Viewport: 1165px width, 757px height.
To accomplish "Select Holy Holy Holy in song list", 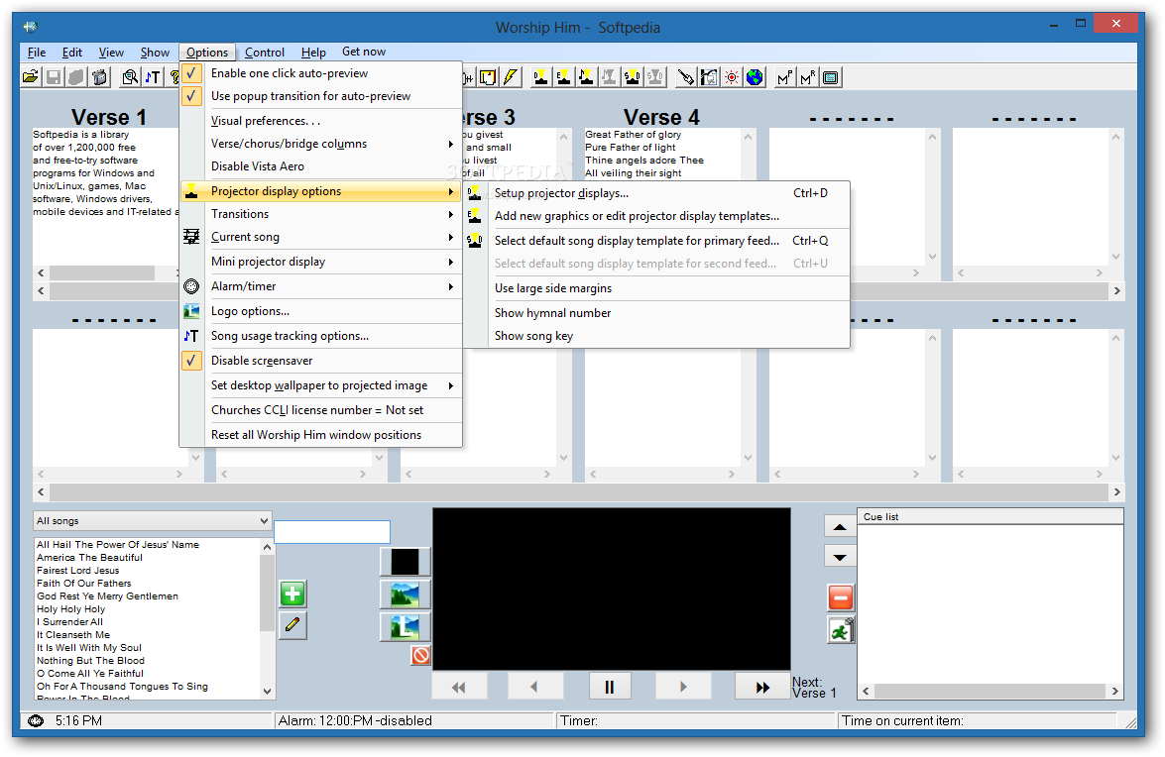I will click(71, 609).
